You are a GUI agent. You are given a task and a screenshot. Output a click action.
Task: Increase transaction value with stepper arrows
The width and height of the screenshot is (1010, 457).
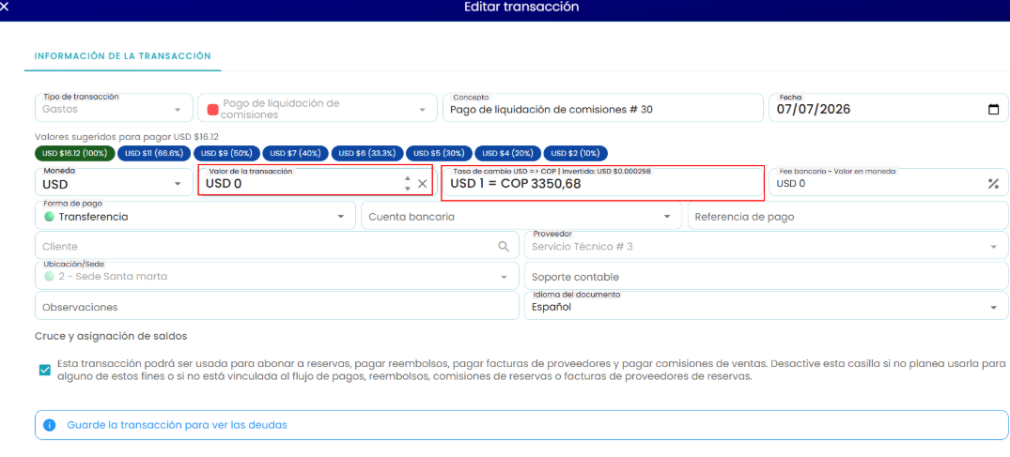coord(407,179)
